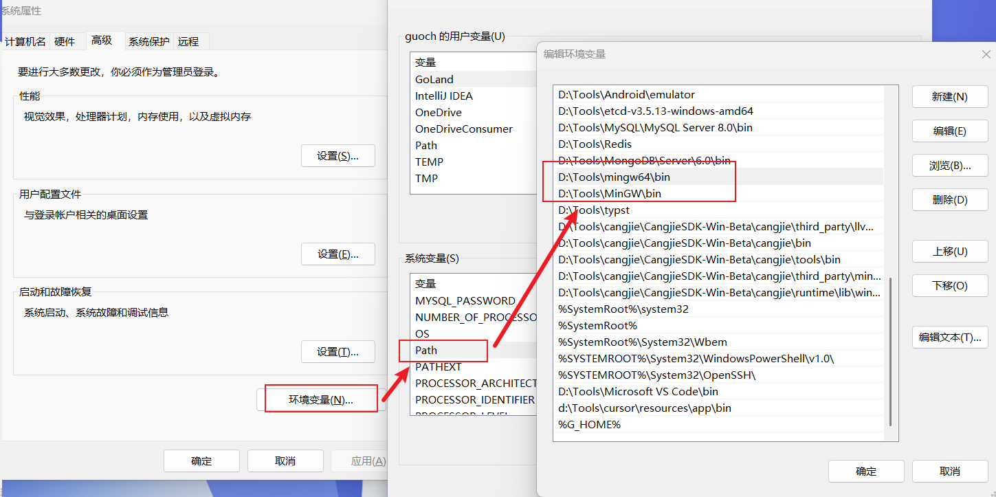Screen dimensions: 996x497
Task: Select the %G_HOME% path entry
Action: coord(590,425)
